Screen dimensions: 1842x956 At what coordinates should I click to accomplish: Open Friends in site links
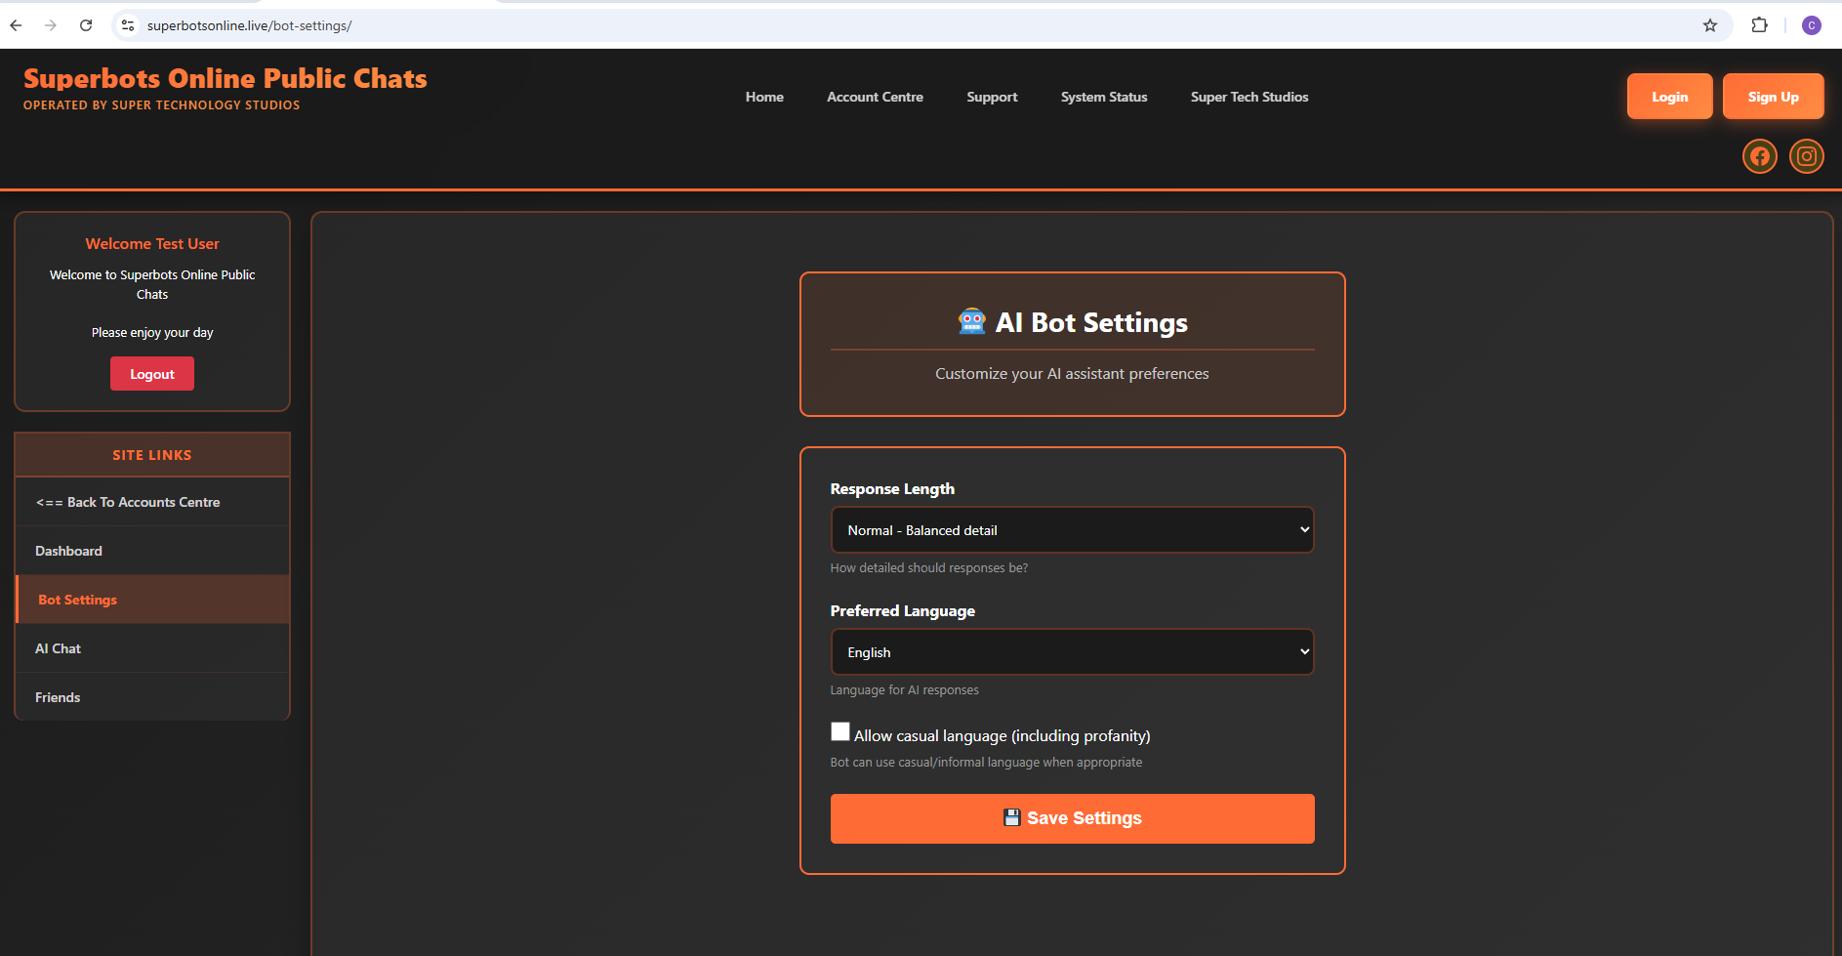point(152,697)
